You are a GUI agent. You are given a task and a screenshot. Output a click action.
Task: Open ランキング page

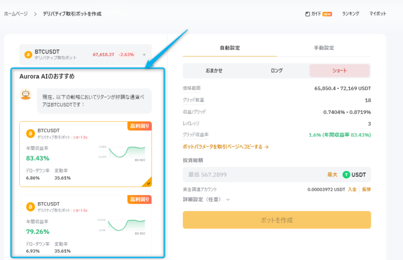click(x=350, y=14)
